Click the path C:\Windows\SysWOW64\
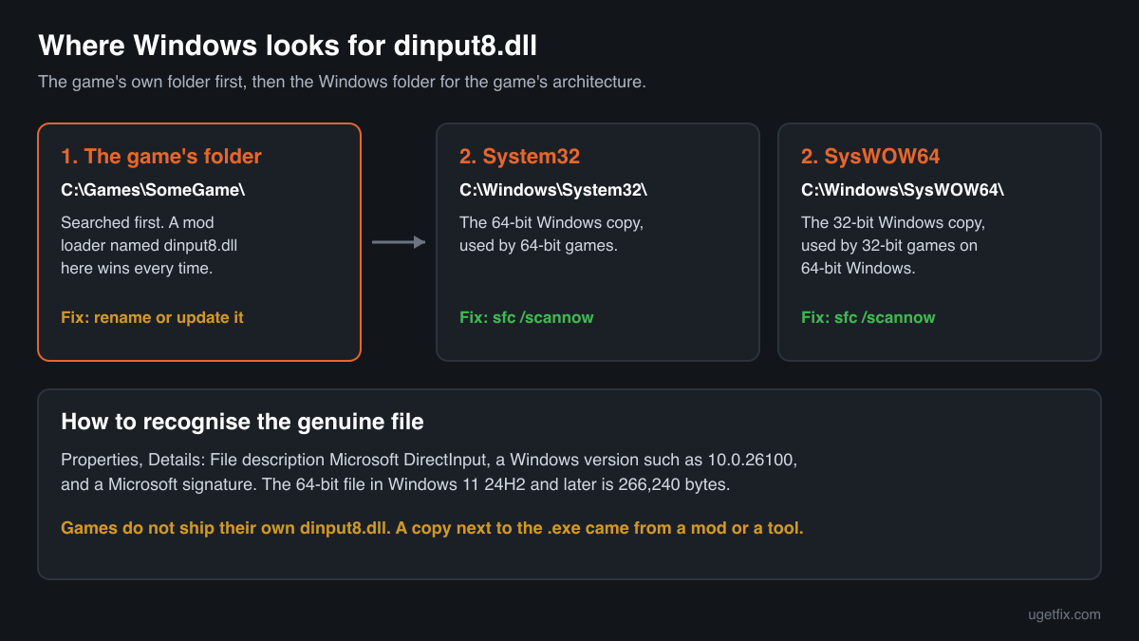The image size is (1139, 641). coord(903,190)
